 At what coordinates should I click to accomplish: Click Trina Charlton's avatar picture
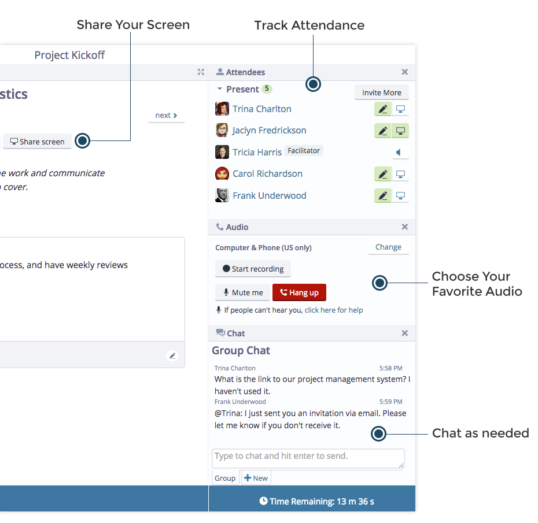click(x=222, y=109)
